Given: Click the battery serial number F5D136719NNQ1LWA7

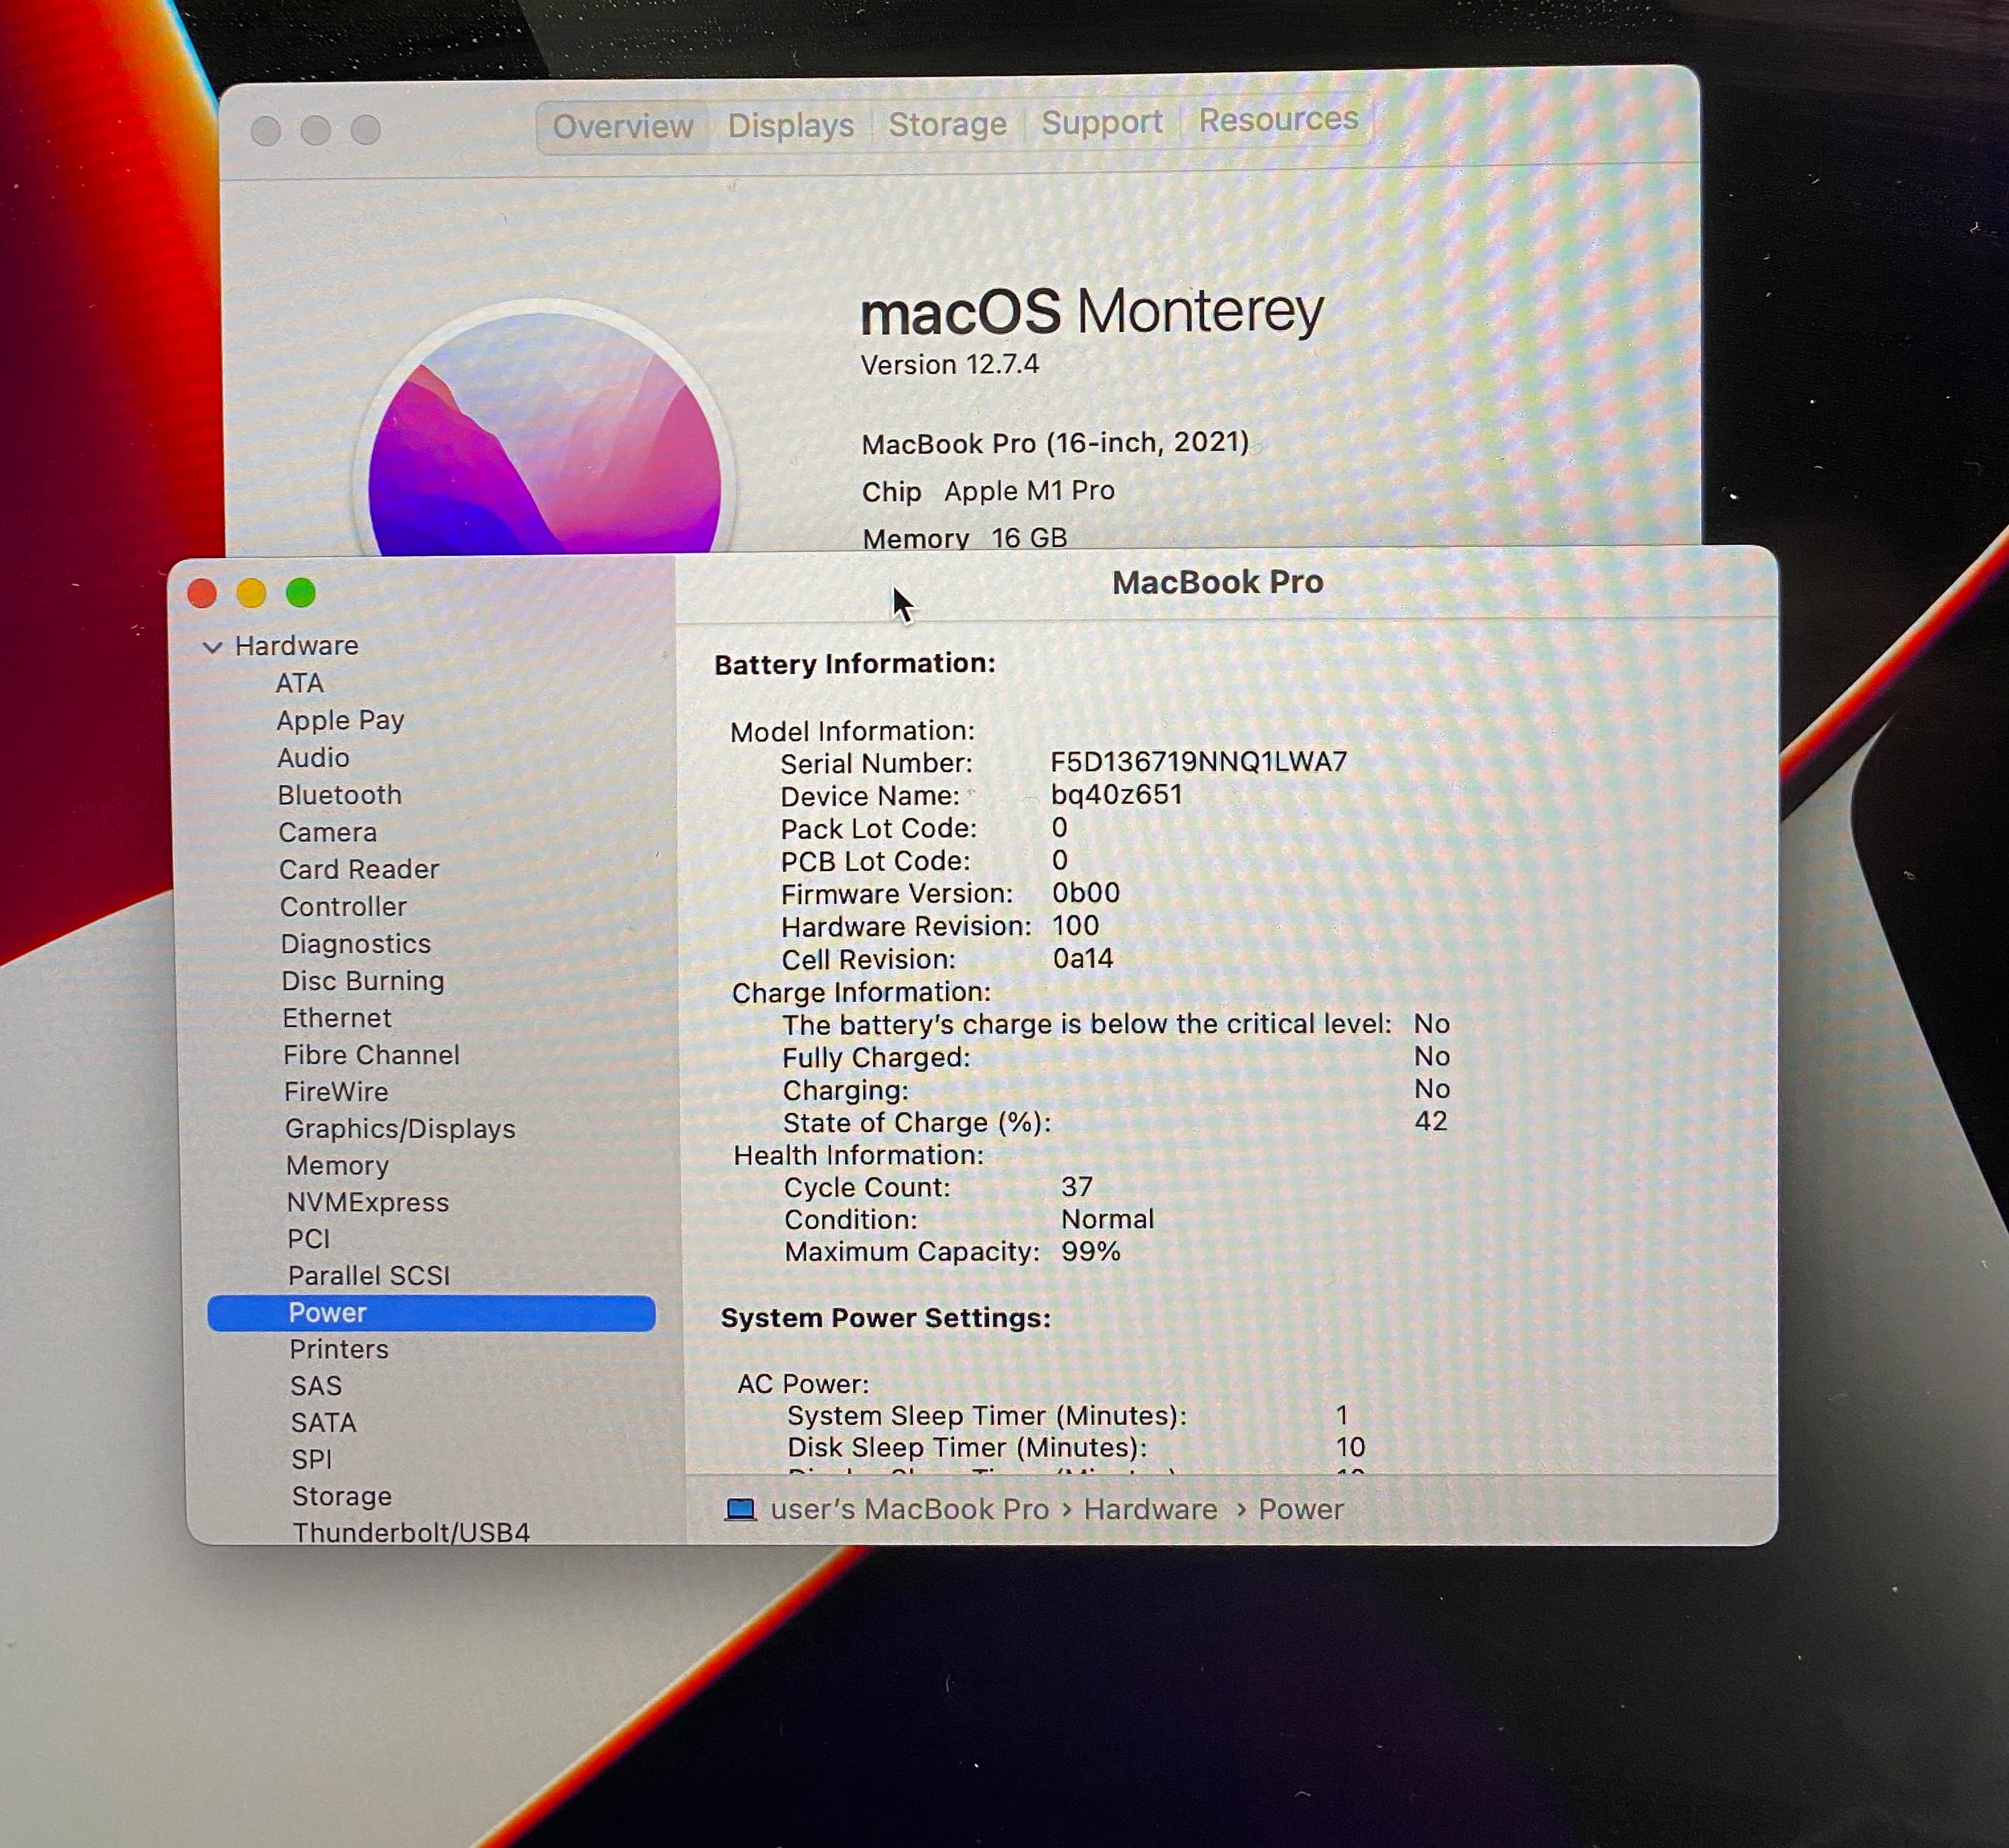Looking at the screenshot, I should point(1199,762).
